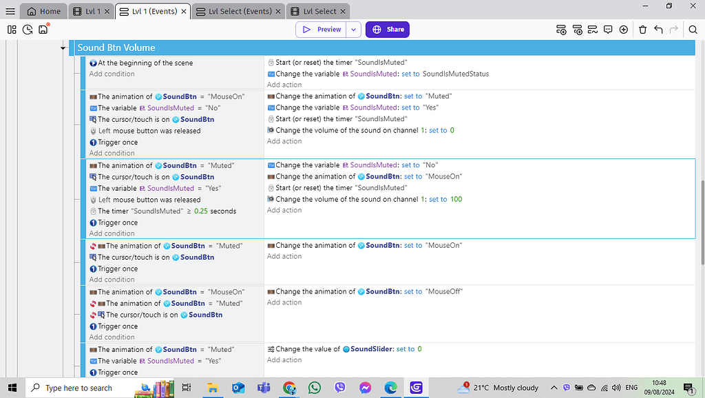Open Task View on taskbar
Image resolution: width=705 pixels, height=398 pixels.
click(x=187, y=388)
